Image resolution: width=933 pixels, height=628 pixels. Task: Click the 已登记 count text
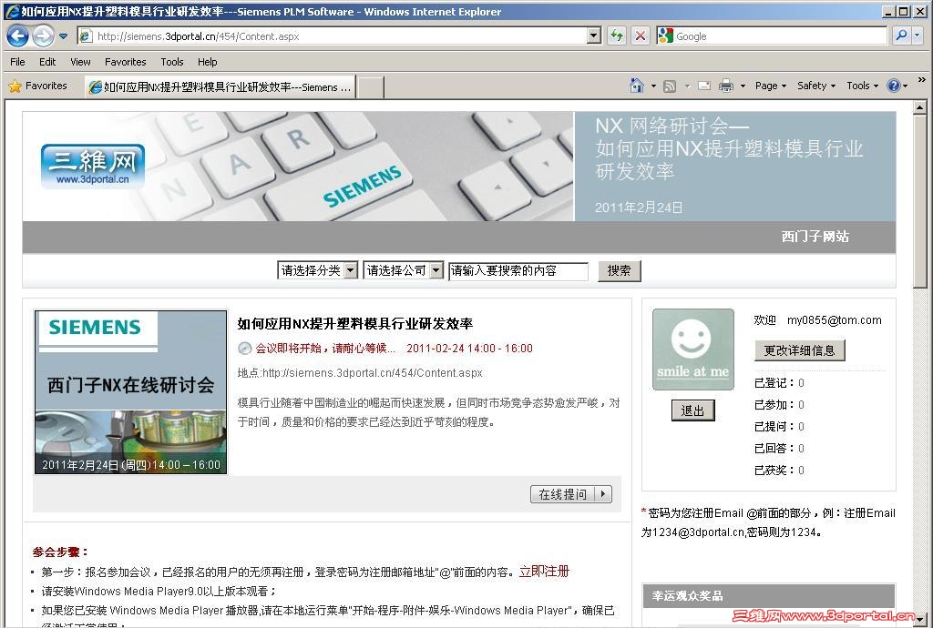coord(779,383)
